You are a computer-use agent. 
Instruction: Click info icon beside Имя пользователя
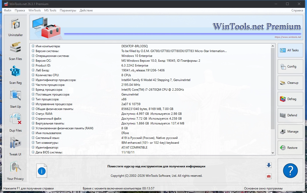[x=33, y=133]
